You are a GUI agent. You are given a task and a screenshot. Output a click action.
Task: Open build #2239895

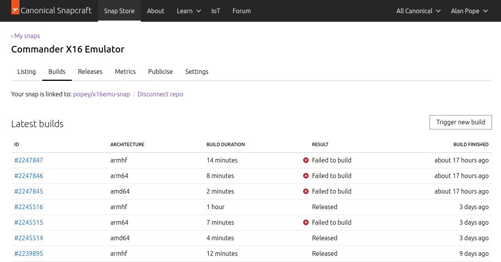[28, 253]
